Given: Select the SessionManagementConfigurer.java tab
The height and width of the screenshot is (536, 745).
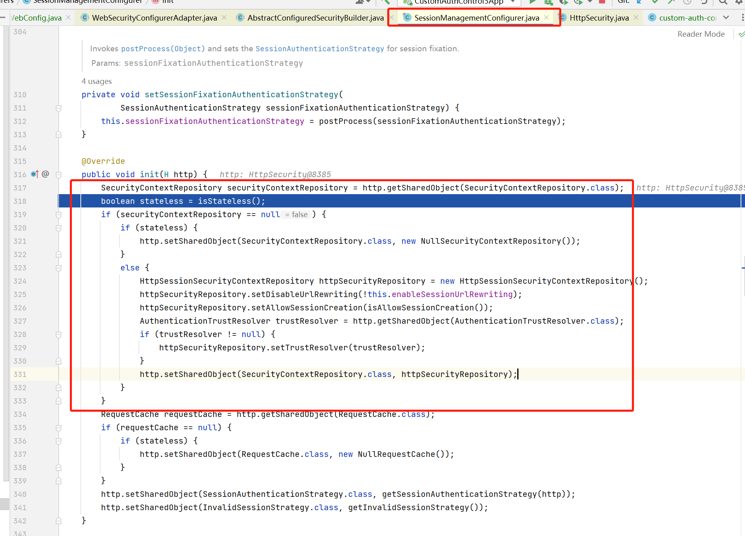Looking at the screenshot, I should coord(477,18).
